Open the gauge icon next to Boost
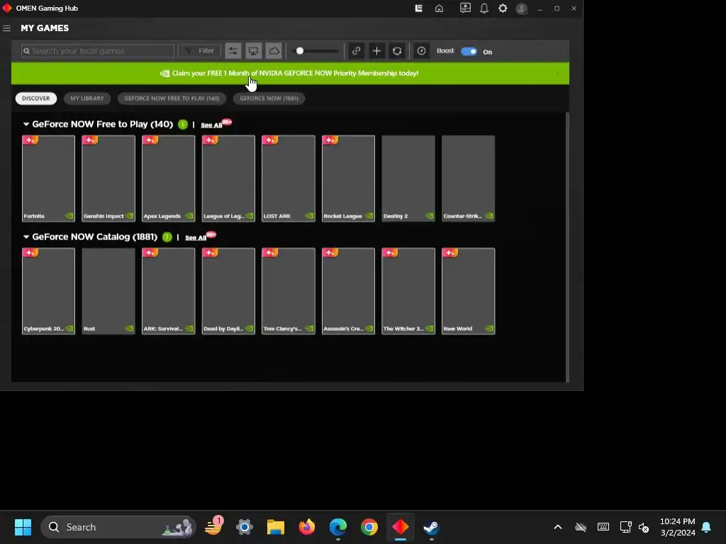Image resolution: width=726 pixels, height=544 pixels. pos(421,51)
